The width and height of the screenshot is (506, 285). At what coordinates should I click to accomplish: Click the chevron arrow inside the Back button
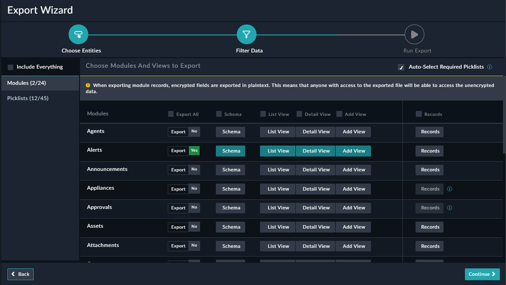coord(13,274)
